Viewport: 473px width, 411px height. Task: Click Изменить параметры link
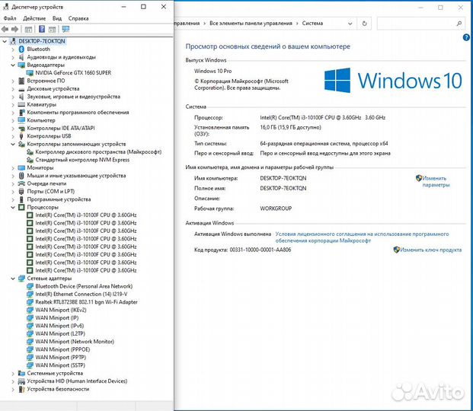coord(436,182)
